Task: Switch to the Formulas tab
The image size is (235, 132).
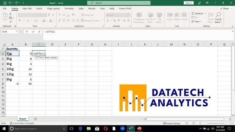Action: pyautogui.click(x=69, y=8)
